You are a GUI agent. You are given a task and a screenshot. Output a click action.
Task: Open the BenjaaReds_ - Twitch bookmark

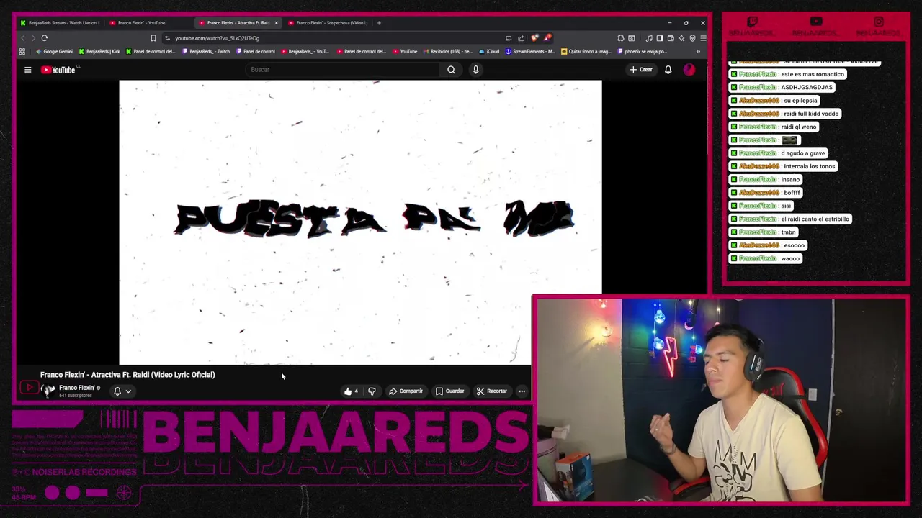[x=206, y=52]
